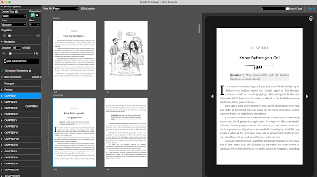Open the Preface 'Your Journey Begins' thumbnail
Image resolution: width=317 pixels, height=177 pixels.
tap(74, 55)
